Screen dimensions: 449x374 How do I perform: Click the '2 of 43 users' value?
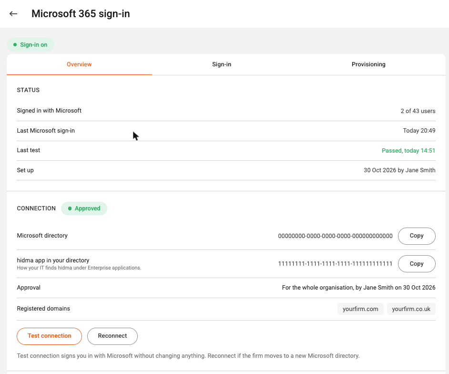point(418,111)
